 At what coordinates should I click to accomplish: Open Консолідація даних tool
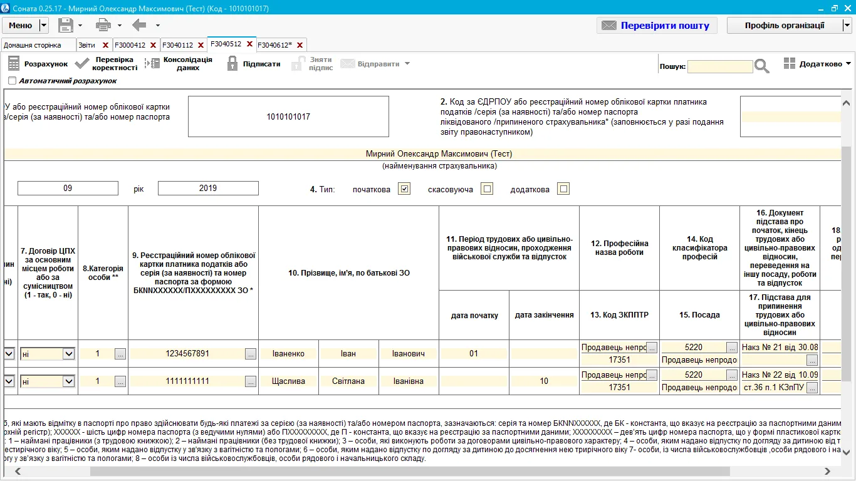[179, 64]
